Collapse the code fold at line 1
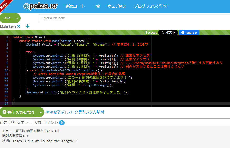The image size is (230, 148). coord(10,37)
